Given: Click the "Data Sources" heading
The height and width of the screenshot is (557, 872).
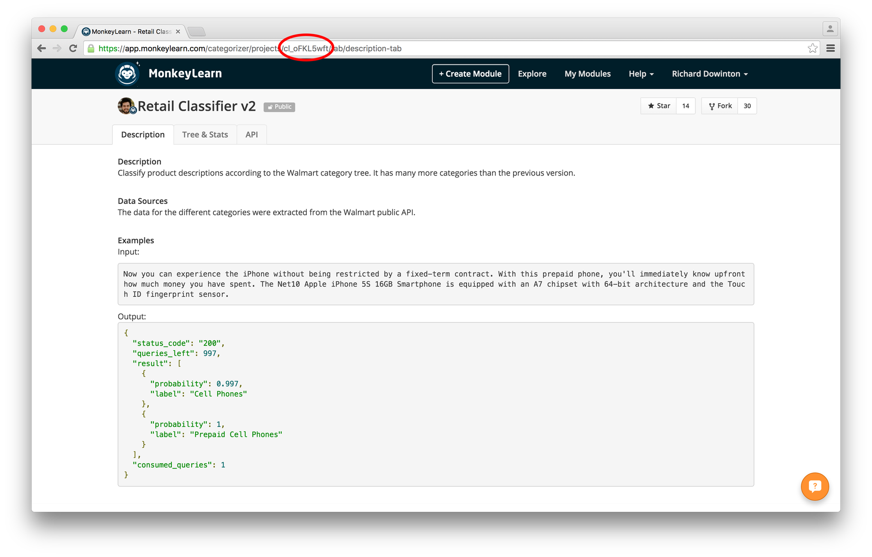Looking at the screenshot, I should pyautogui.click(x=142, y=201).
